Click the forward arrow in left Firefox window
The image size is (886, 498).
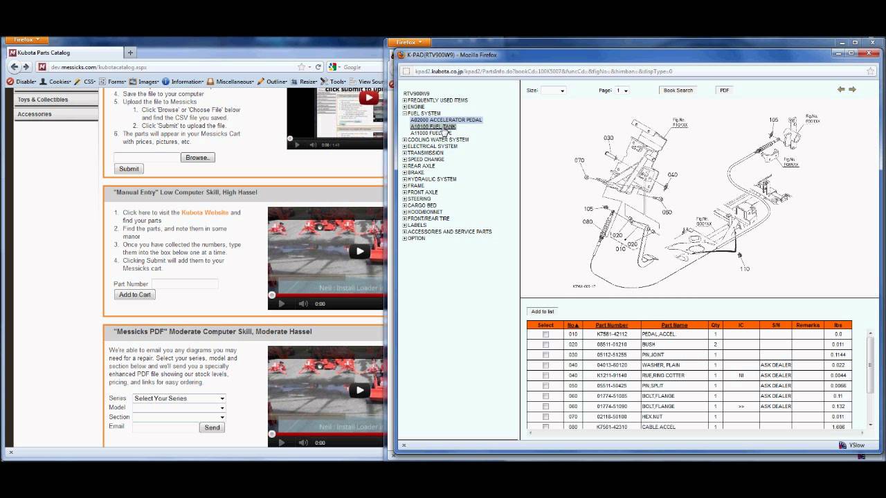pyautogui.click(x=26, y=67)
